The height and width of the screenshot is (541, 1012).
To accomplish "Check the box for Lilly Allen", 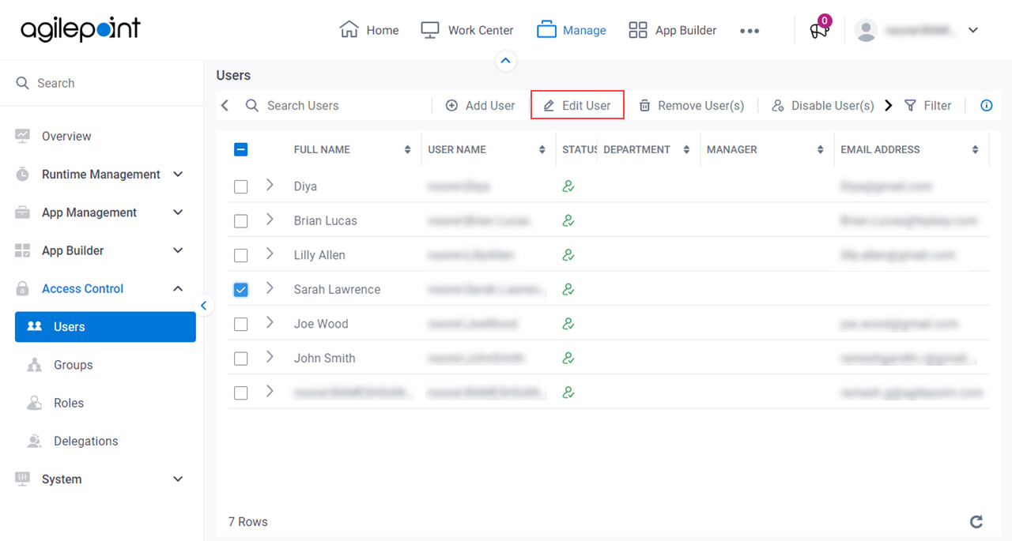I will (x=241, y=256).
